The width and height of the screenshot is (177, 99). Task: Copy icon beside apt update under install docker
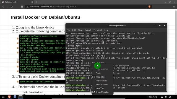(18, 60)
